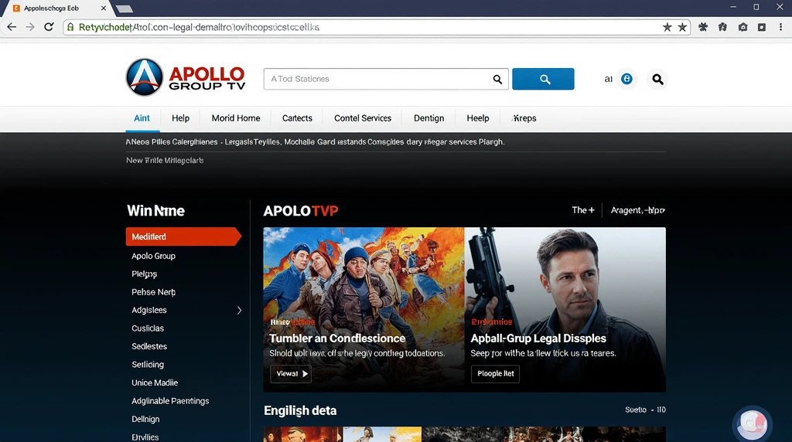Click the square extension icon before the menu dots
792x442 pixels.
(x=762, y=27)
